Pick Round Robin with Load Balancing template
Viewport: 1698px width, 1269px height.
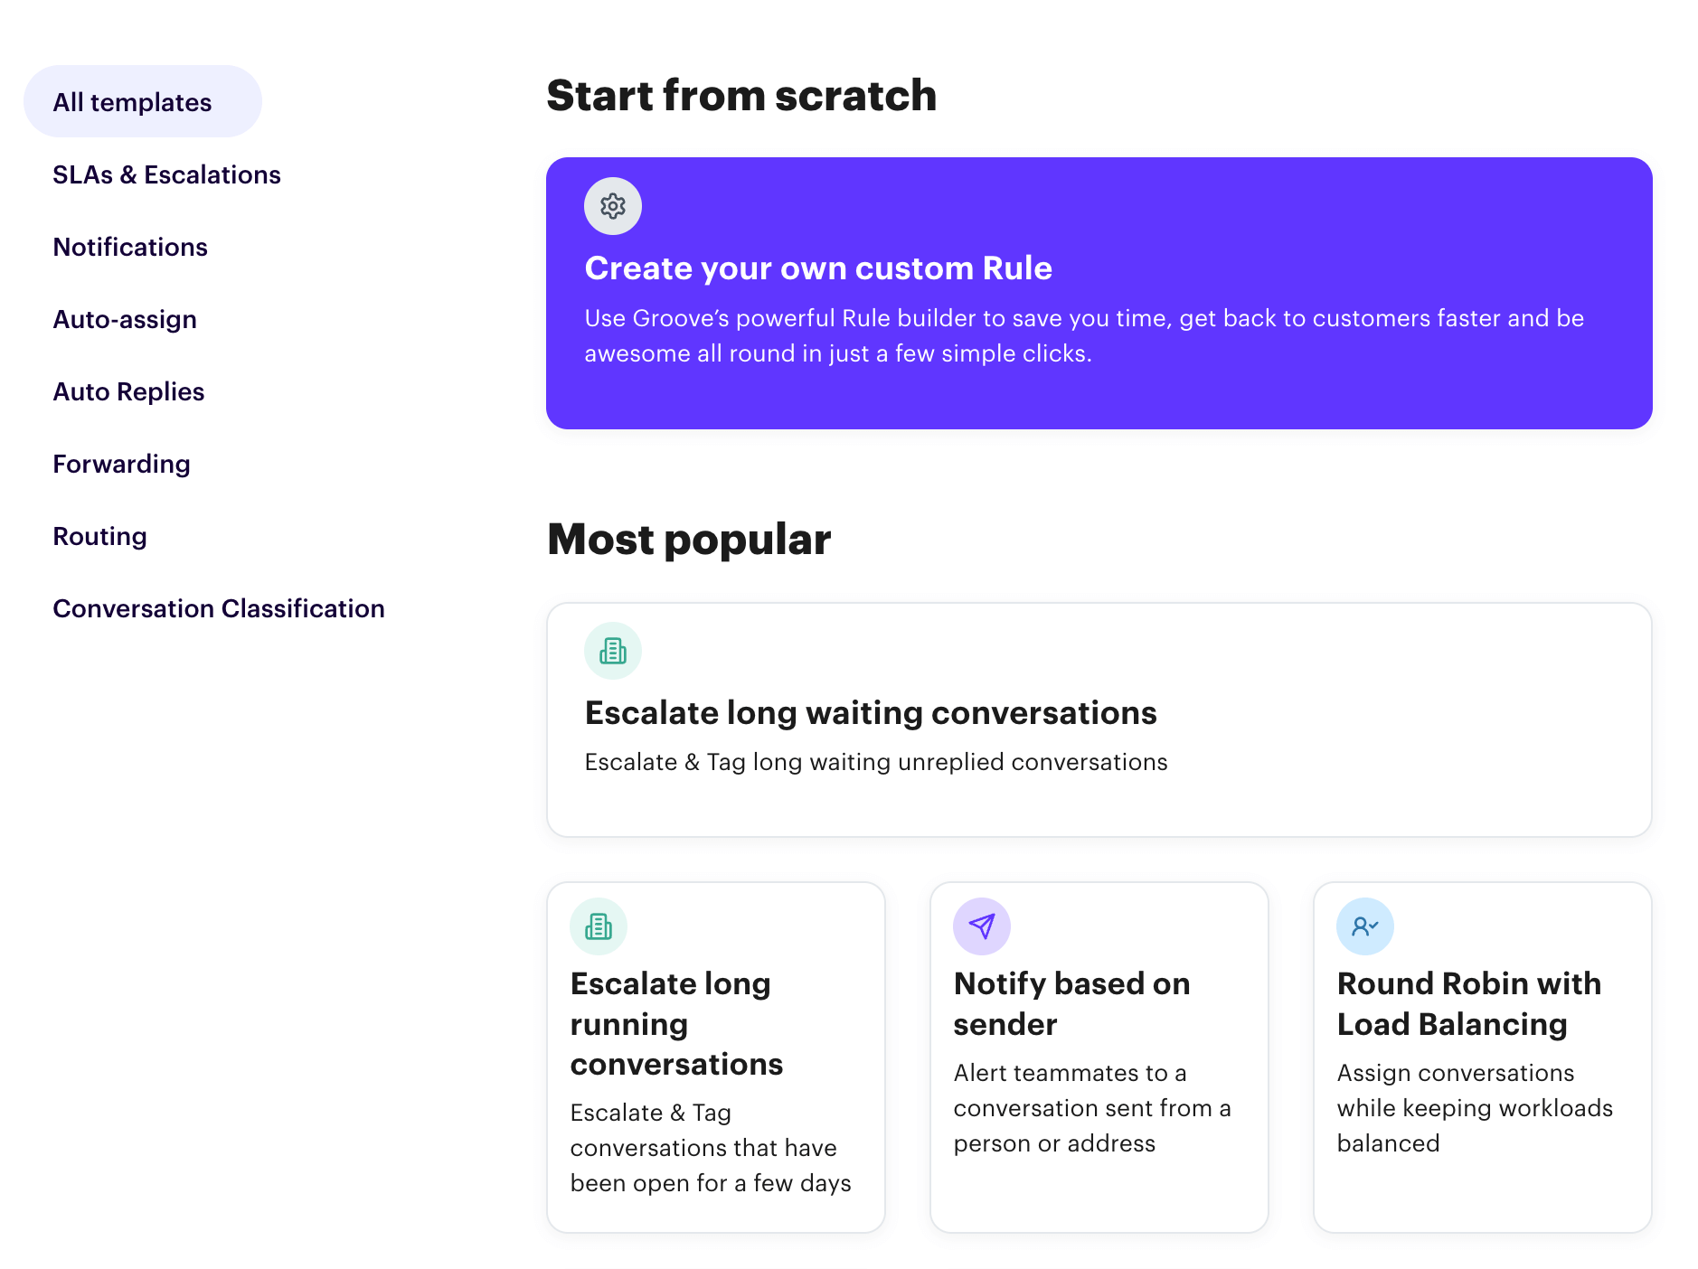1483,1057
